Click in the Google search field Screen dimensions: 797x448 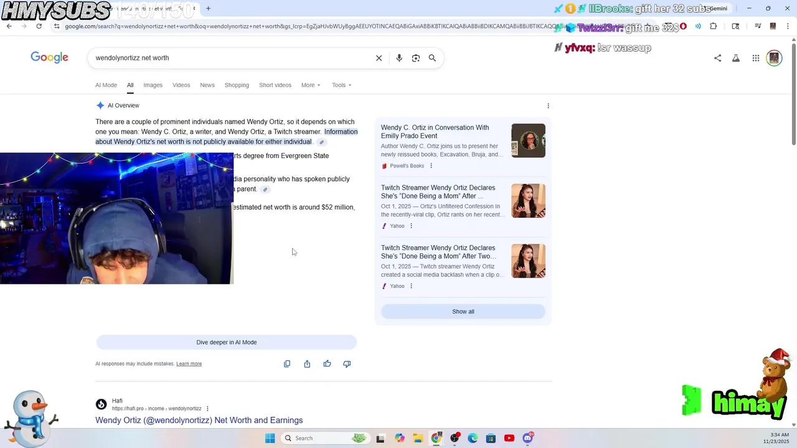click(230, 58)
